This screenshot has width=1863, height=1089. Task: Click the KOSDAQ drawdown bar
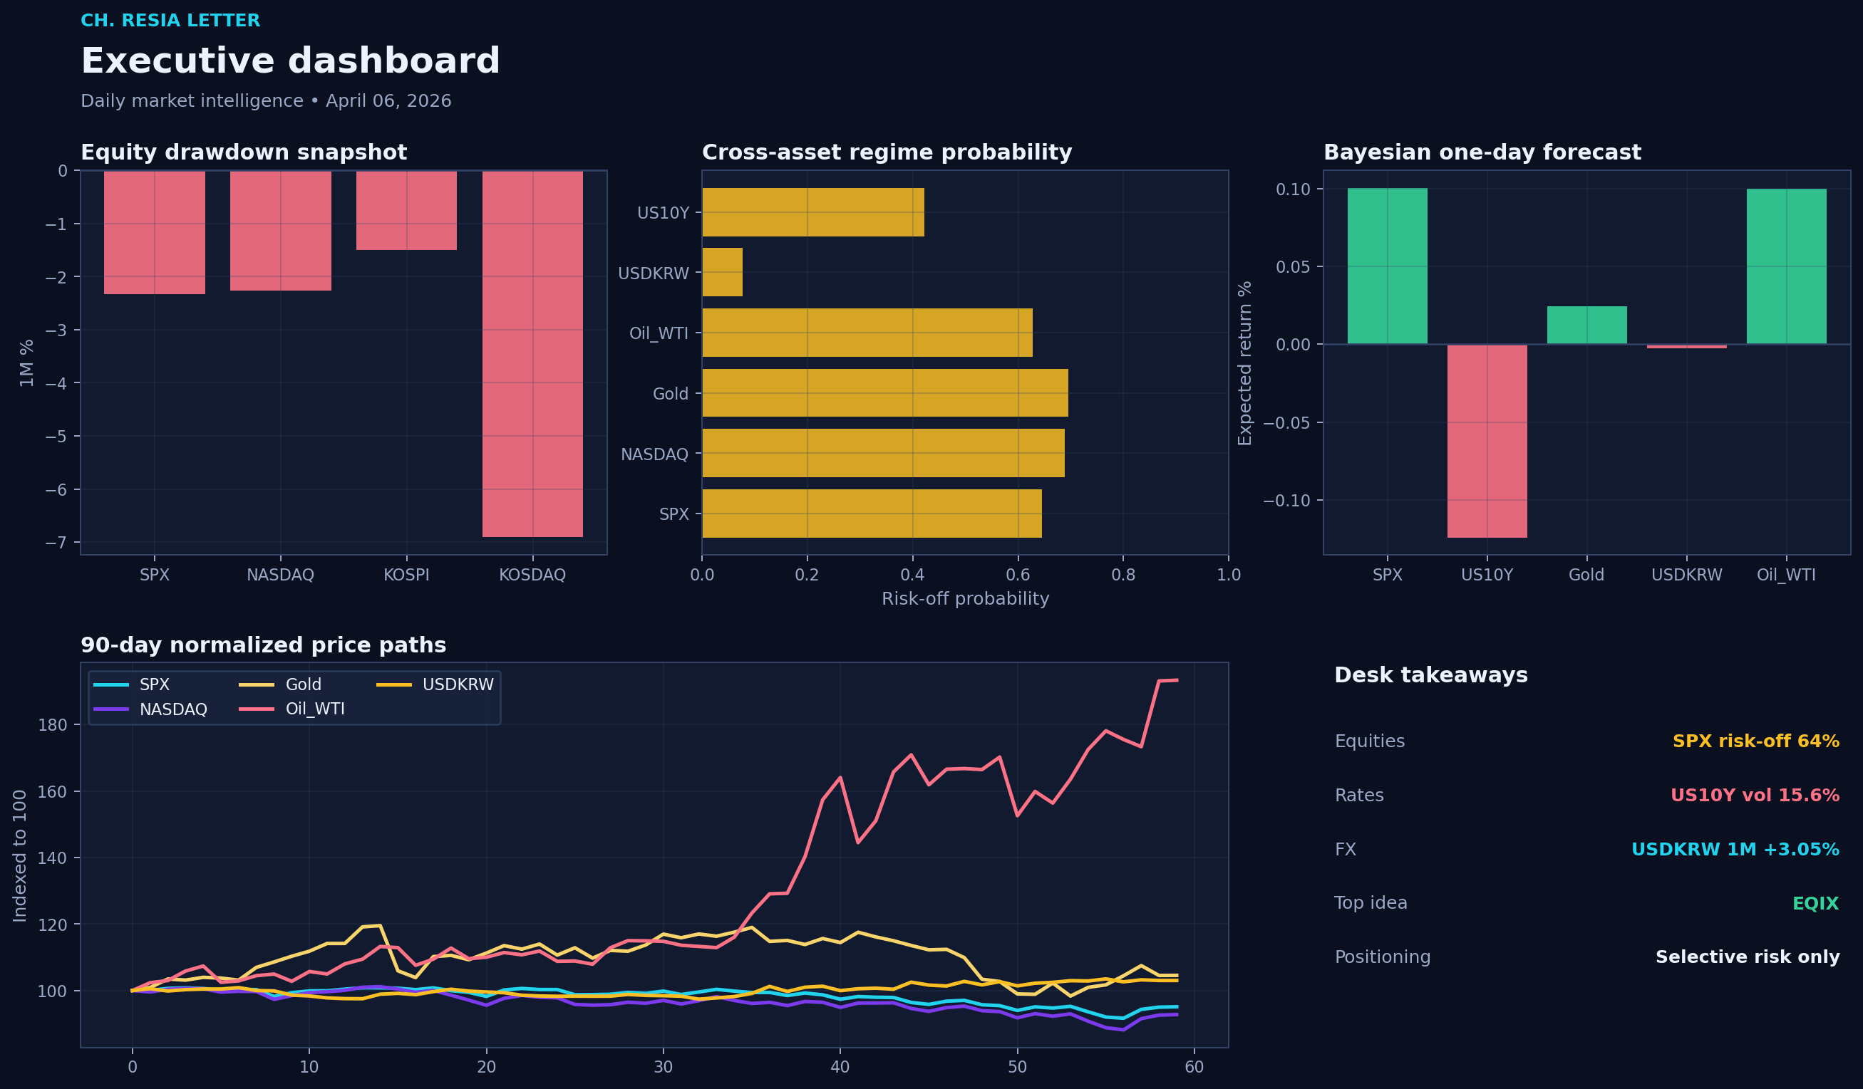pyautogui.click(x=532, y=354)
